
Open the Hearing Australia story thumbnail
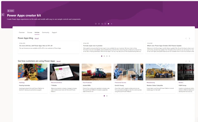[x=33, y=72]
